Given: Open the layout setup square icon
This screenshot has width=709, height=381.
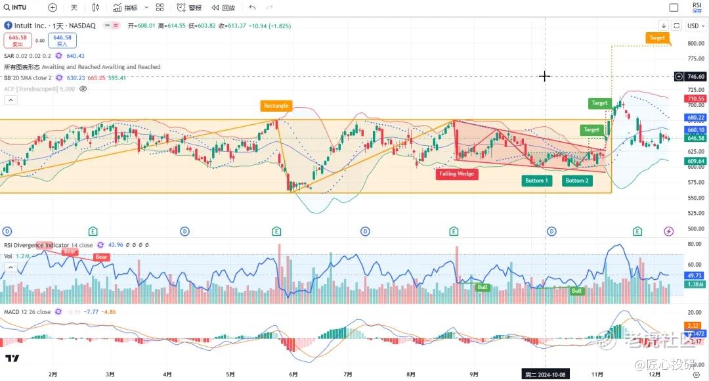Looking at the screenshot, I should pyautogui.click(x=674, y=7).
